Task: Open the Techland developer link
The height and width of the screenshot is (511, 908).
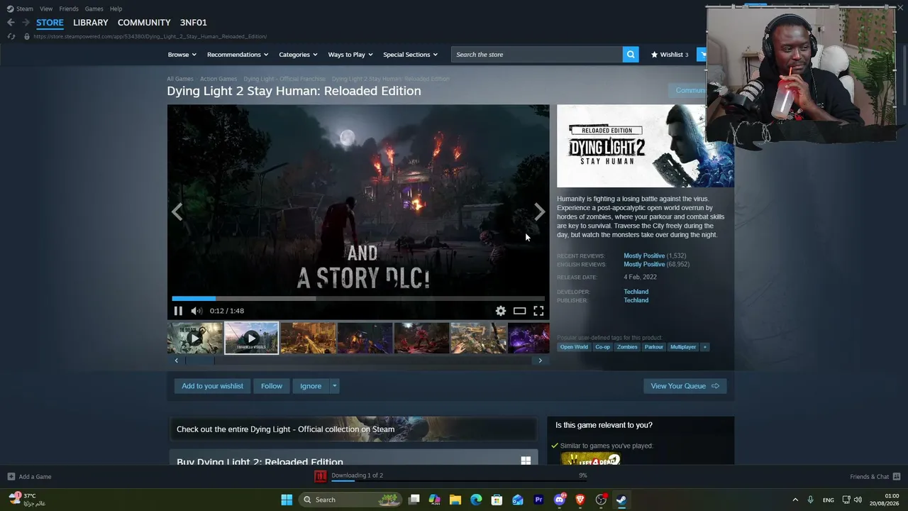Action: [x=636, y=292]
